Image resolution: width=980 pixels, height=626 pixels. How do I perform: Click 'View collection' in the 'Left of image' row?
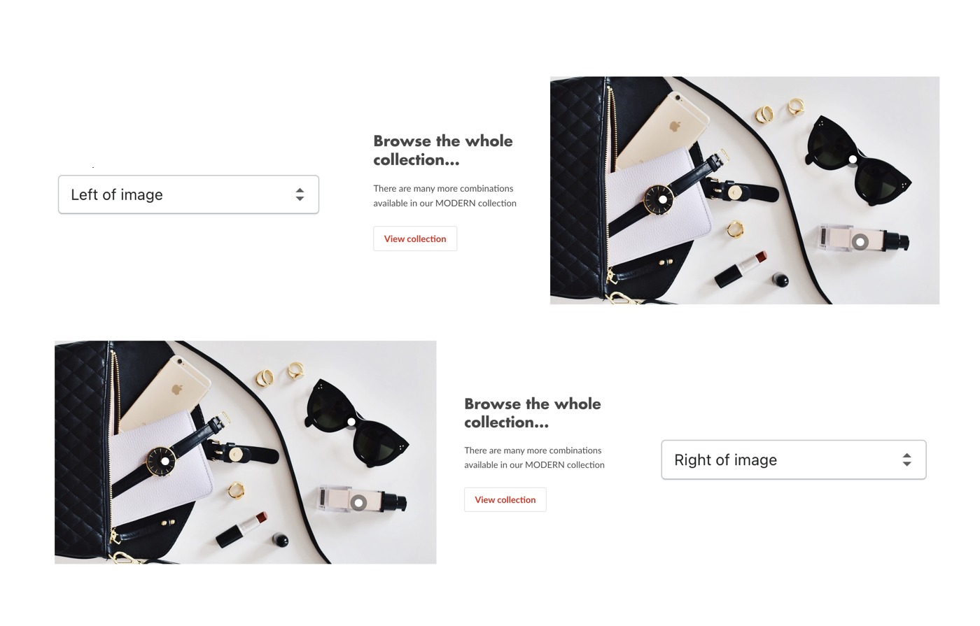(x=415, y=239)
